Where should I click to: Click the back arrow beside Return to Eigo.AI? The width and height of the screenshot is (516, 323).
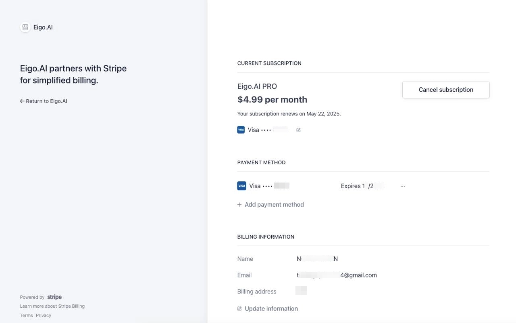(22, 101)
